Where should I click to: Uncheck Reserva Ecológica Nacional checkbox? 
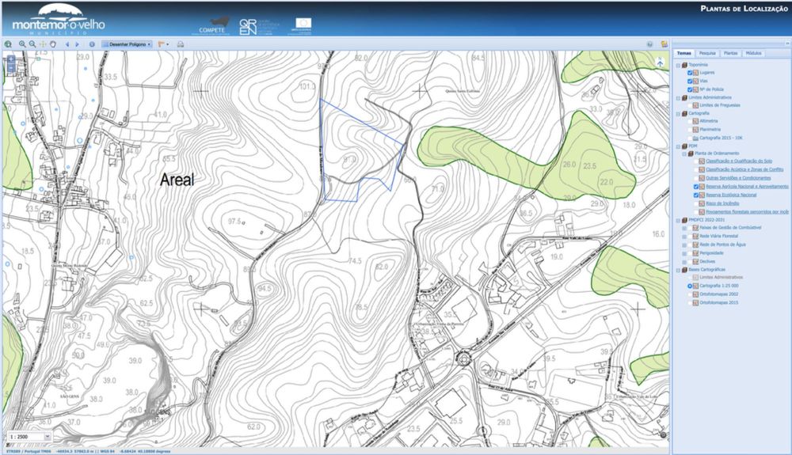[696, 195]
